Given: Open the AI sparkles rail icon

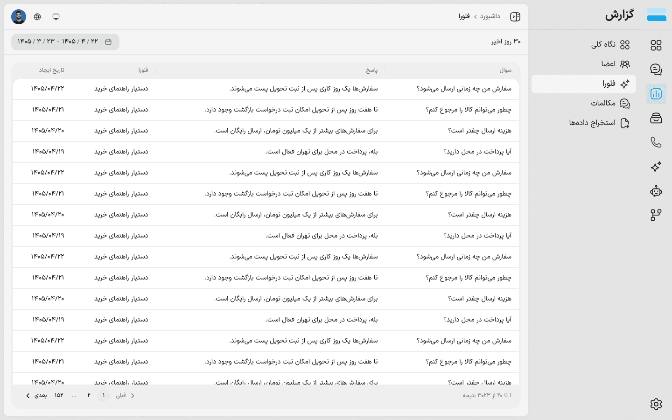Looking at the screenshot, I should pyautogui.click(x=656, y=167).
